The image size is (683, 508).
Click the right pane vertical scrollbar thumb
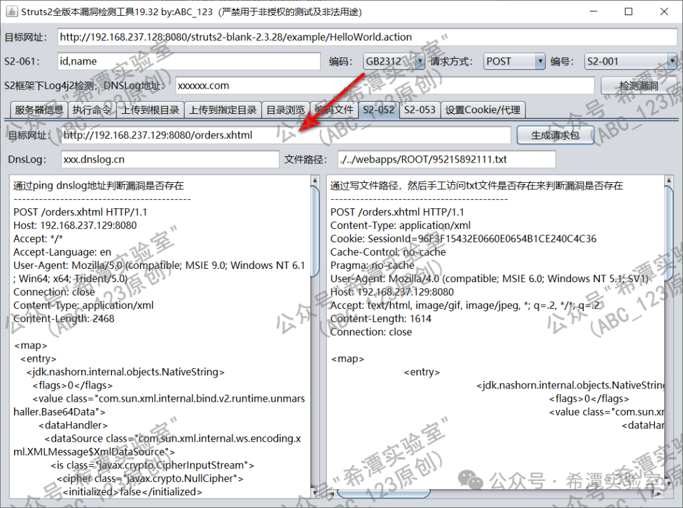pyautogui.click(x=669, y=232)
